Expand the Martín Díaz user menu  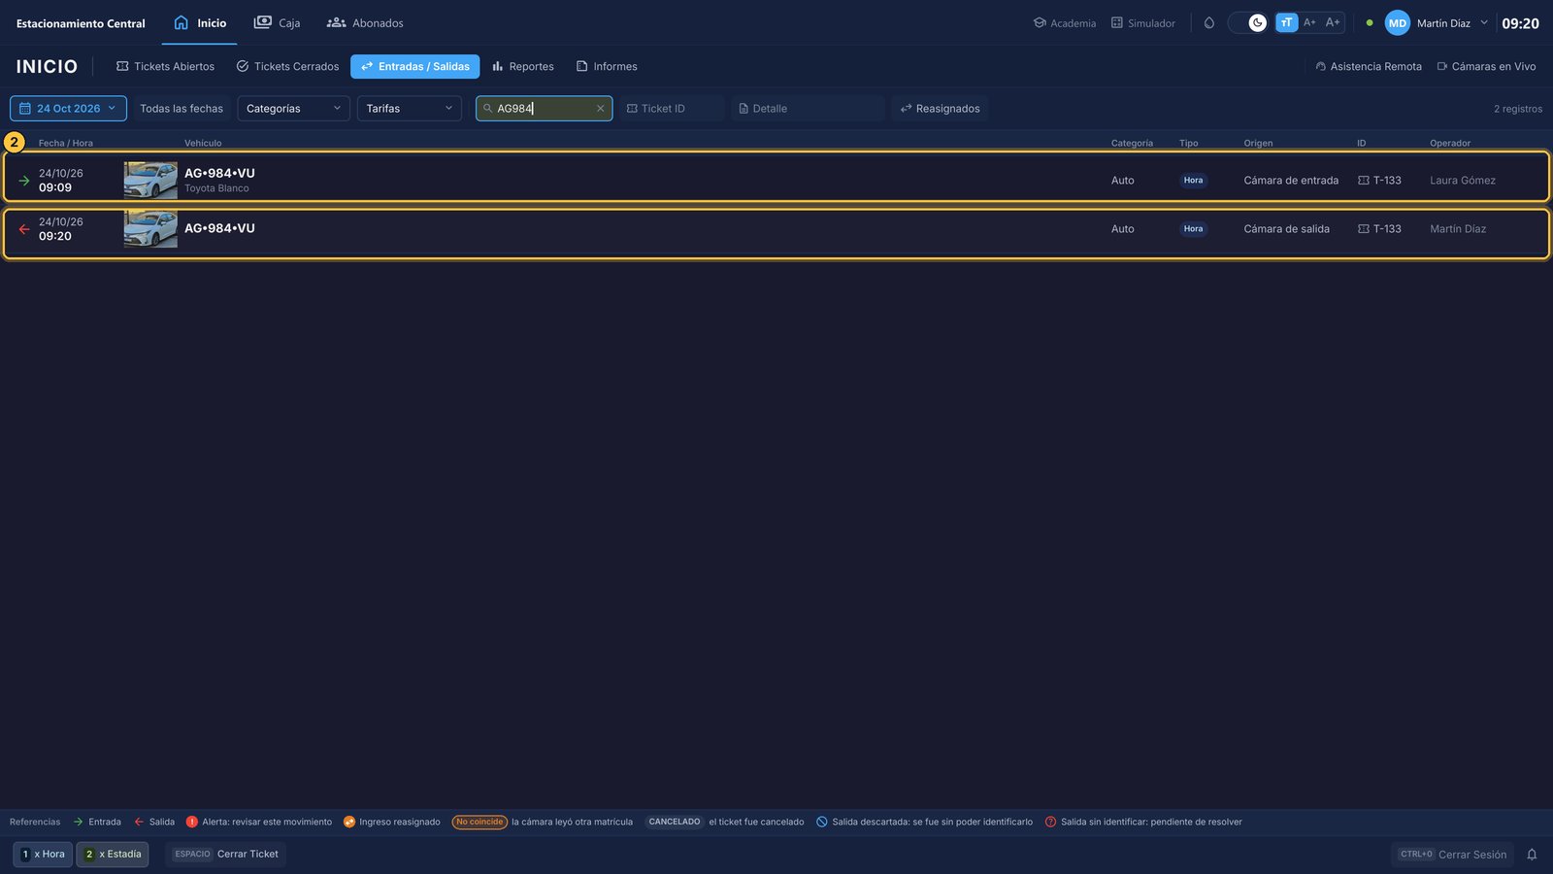click(1437, 22)
